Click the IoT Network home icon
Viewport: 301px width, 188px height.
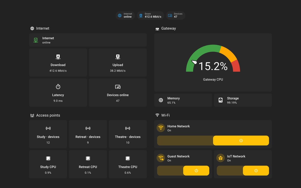(x=220, y=158)
